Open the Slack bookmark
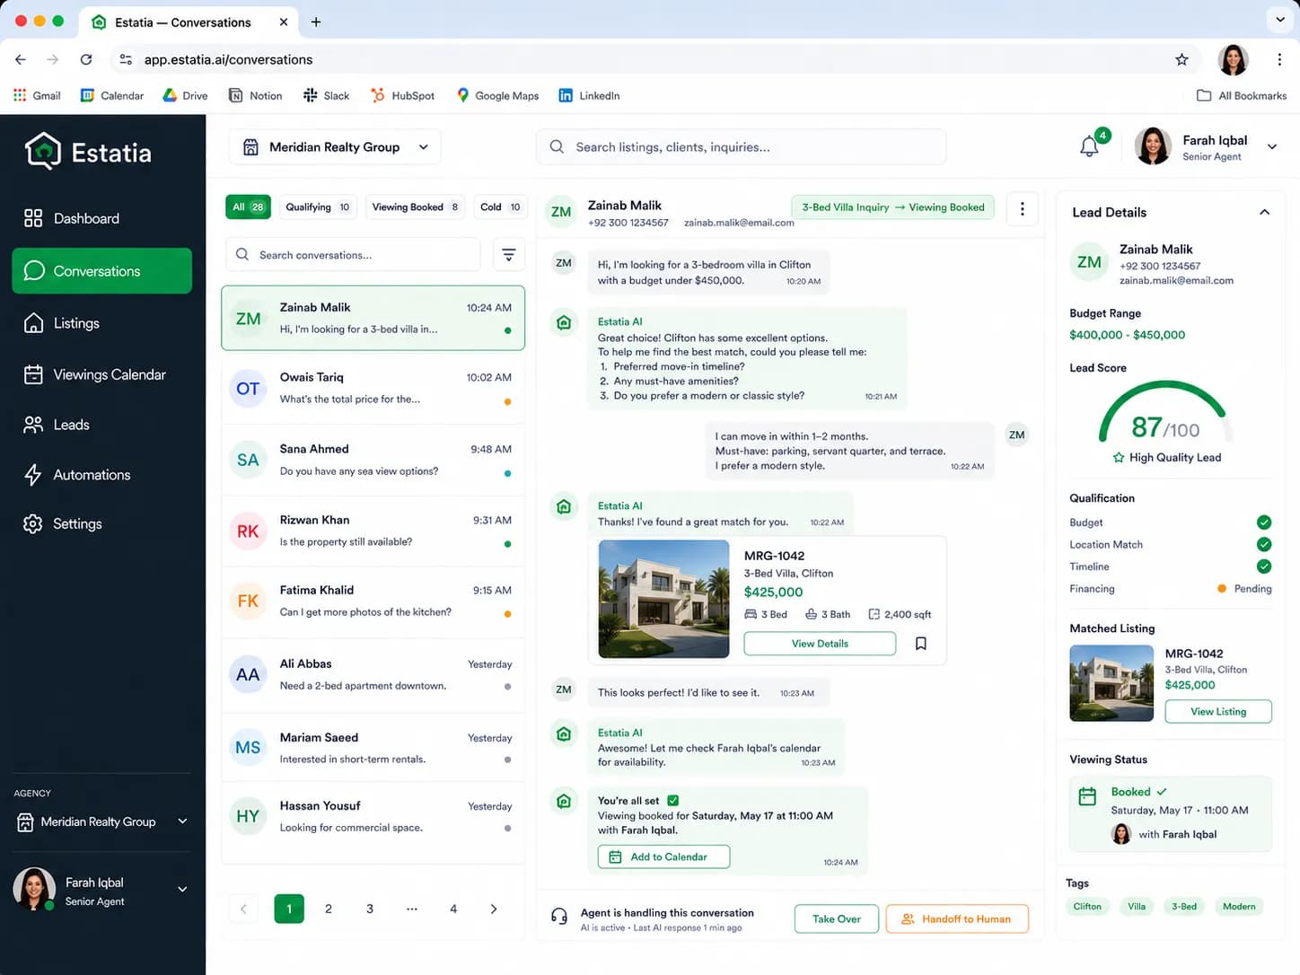This screenshot has height=975, width=1300. click(x=327, y=95)
